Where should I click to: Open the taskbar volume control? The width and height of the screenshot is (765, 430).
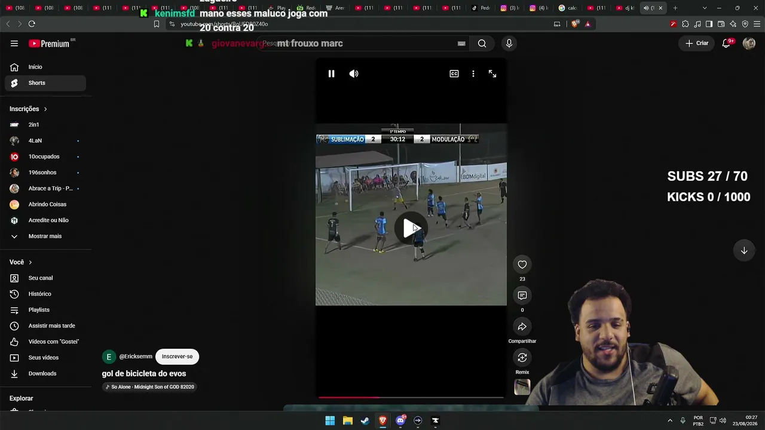pos(723,420)
